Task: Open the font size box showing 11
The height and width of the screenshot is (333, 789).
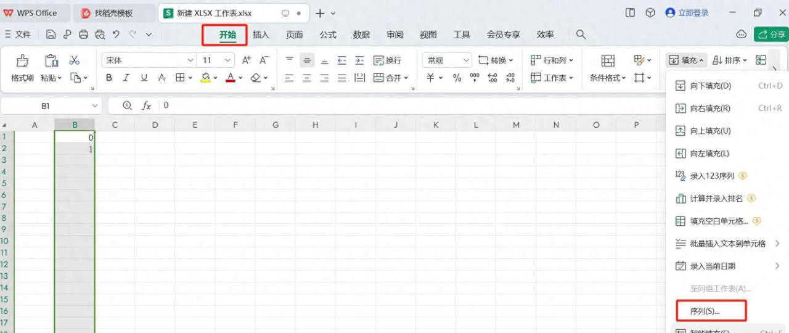Action: (x=216, y=60)
